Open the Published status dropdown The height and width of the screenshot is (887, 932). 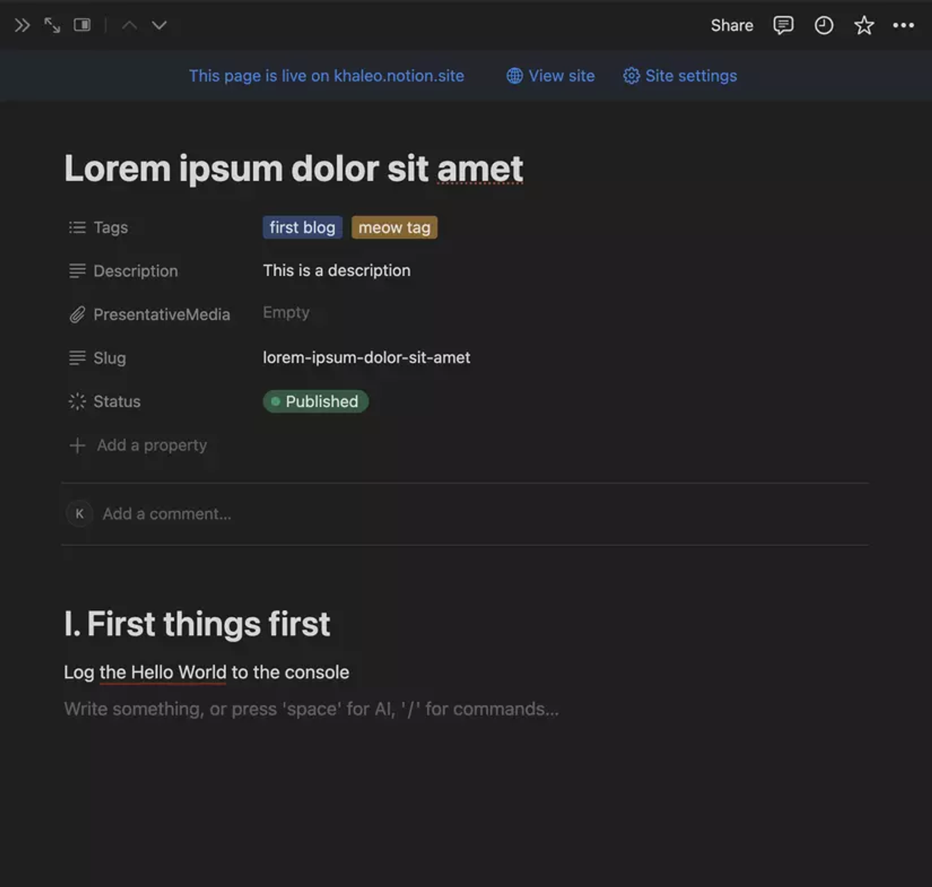pos(315,401)
